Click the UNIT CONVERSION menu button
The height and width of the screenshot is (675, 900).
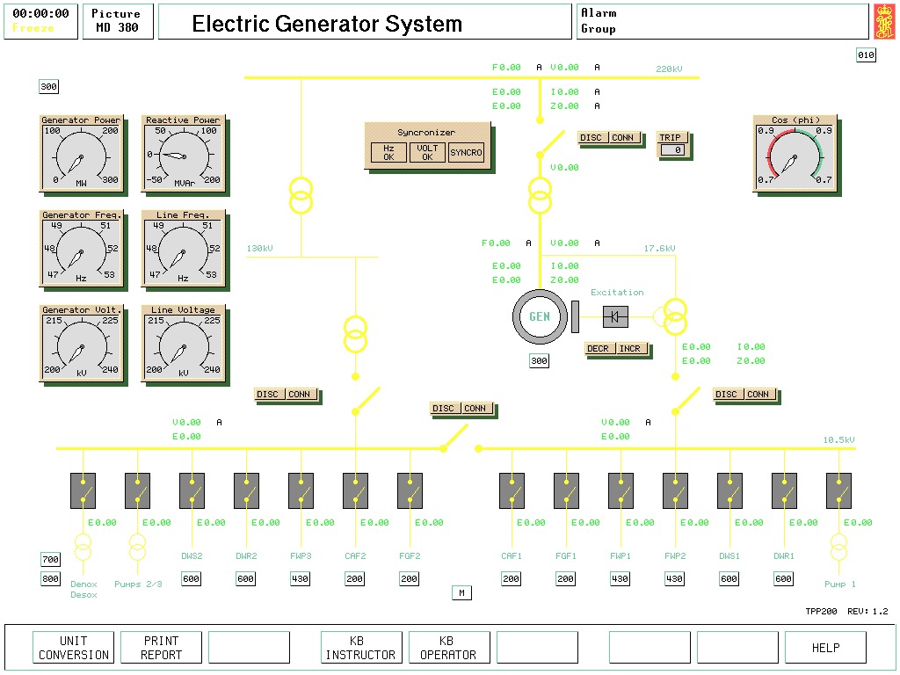tap(74, 648)
